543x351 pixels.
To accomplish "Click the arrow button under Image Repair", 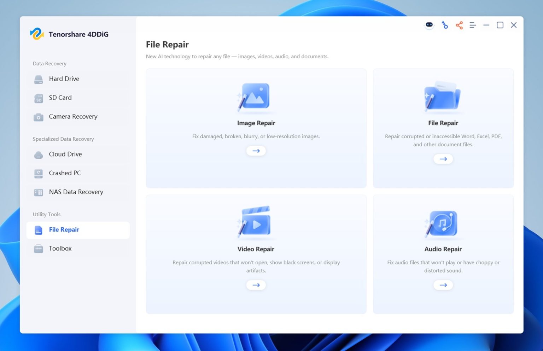I will tap(256, 151).
